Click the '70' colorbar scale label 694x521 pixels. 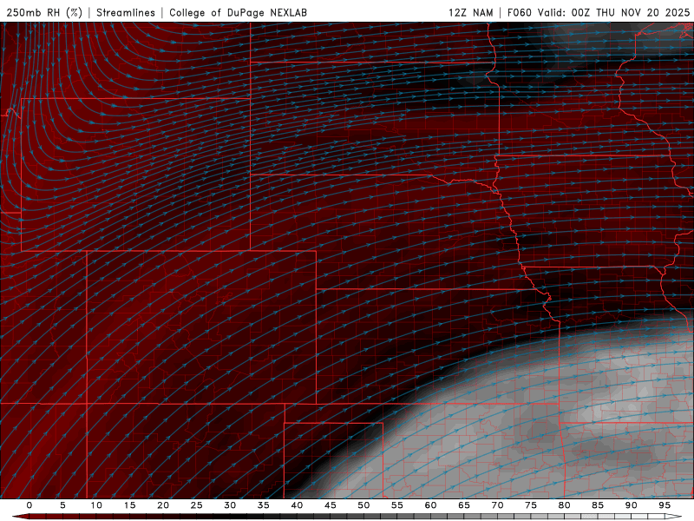497,505
